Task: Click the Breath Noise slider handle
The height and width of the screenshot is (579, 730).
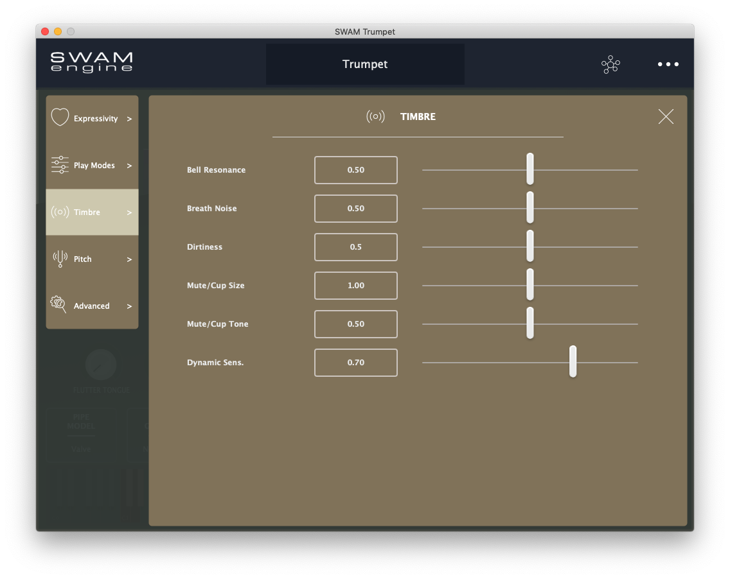Action: click(x=530, y=207)
